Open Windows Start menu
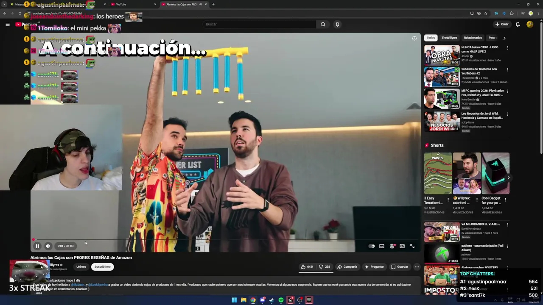The image size is (543, 305). [234, 300]
